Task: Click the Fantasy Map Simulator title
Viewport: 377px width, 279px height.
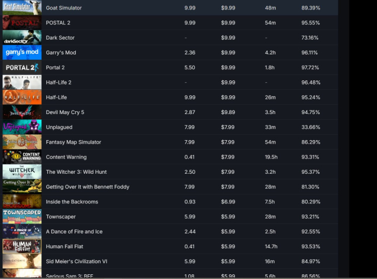Action: pyautogui.click(x=73, y=142)
